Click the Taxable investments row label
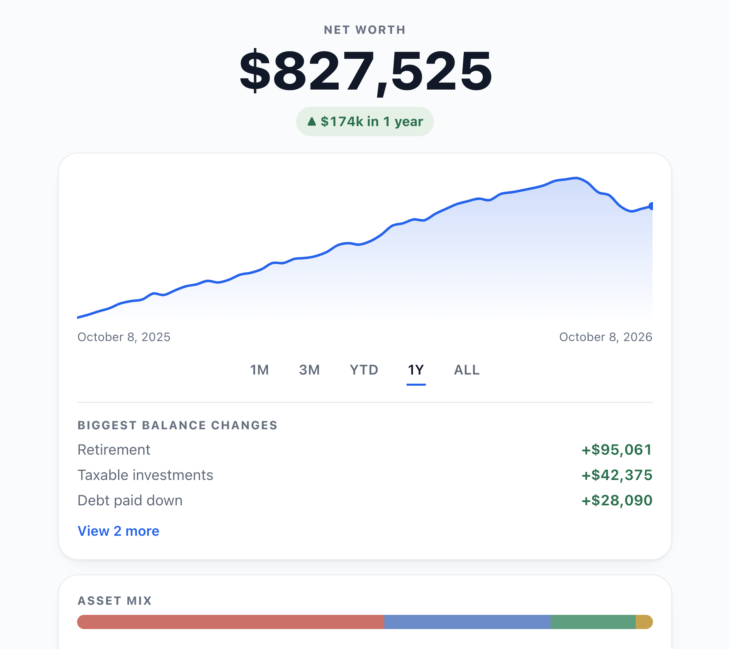The image size is (730, 649). pyautogui.click(x=145, y=475)
